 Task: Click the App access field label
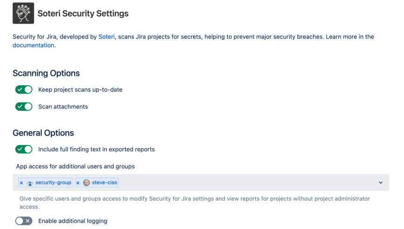click(75, 166)
